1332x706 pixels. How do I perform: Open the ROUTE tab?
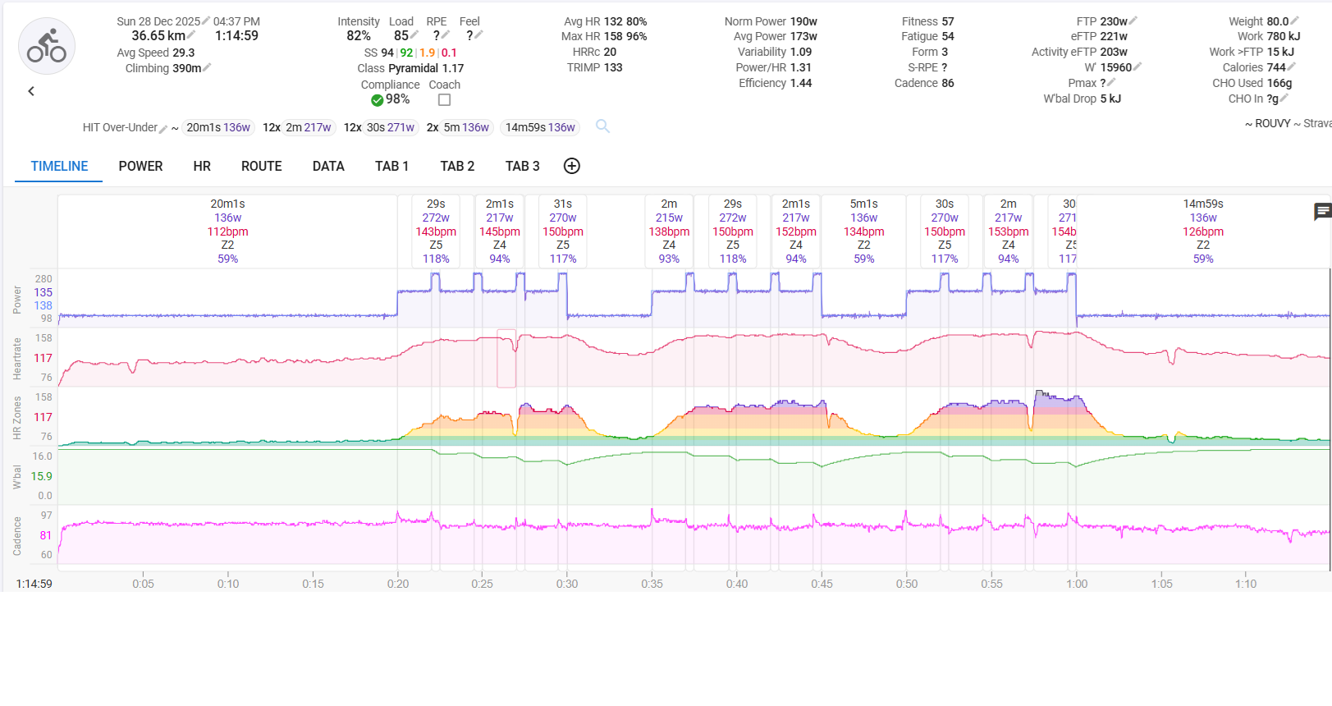pos(261,166)
